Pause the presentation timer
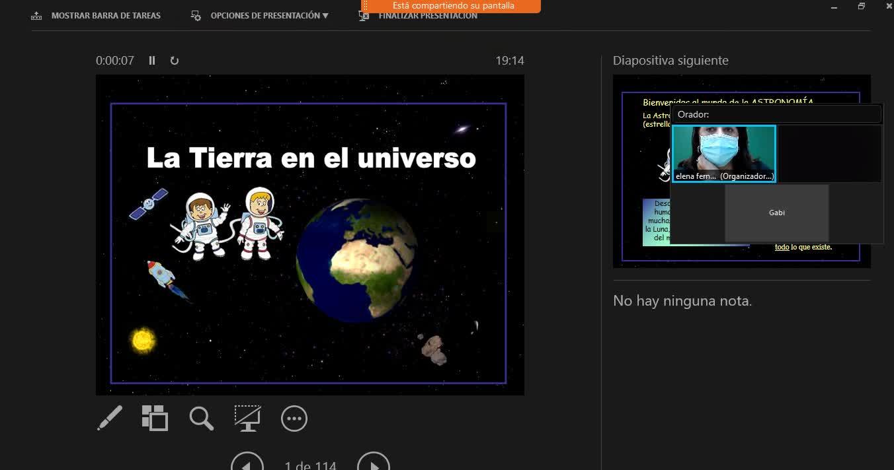This screenshot has width=894, height=470. point(152,61)
